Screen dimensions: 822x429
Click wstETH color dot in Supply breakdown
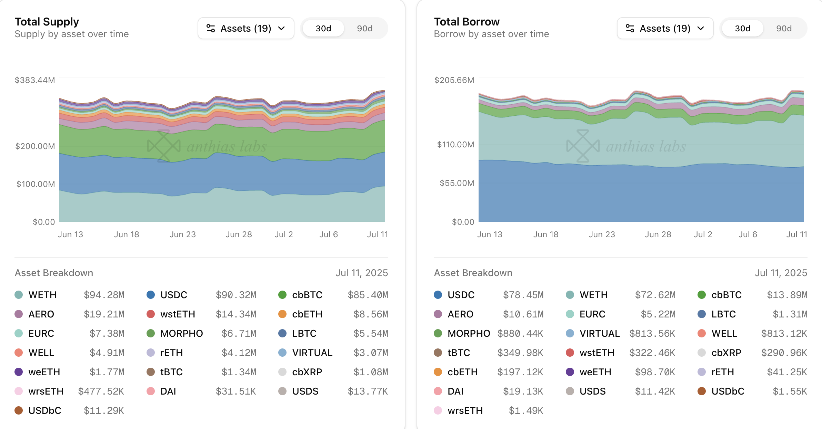tap(151, 314)
